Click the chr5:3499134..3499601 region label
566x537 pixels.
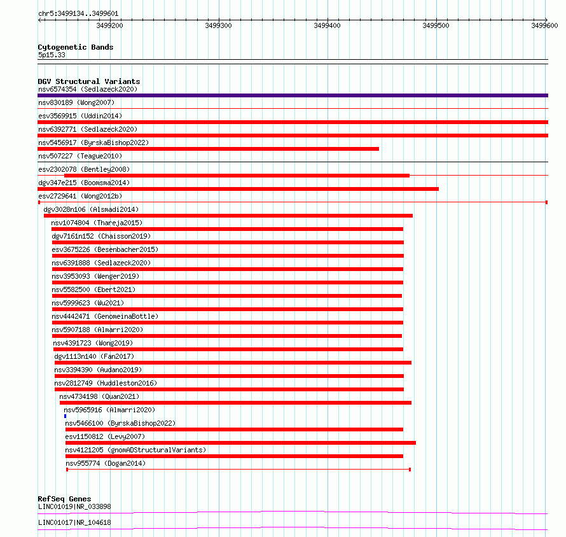[78, 14]
